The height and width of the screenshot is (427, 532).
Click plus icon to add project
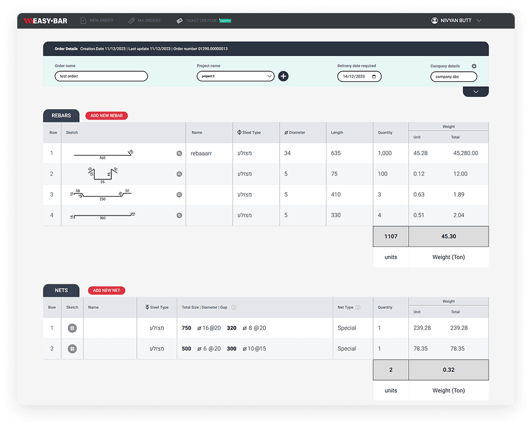coord(283,76)
